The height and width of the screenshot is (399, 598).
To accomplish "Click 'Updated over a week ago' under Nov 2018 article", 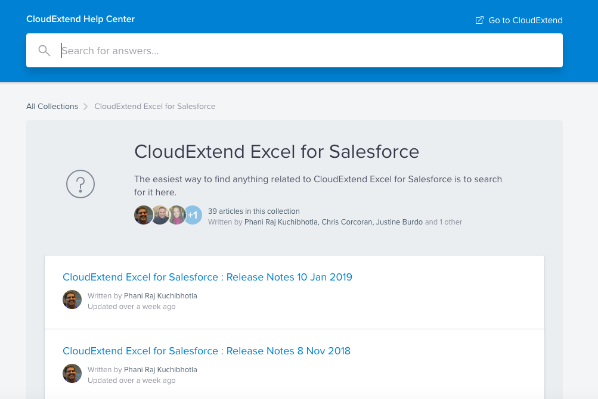I will point(132,381).
